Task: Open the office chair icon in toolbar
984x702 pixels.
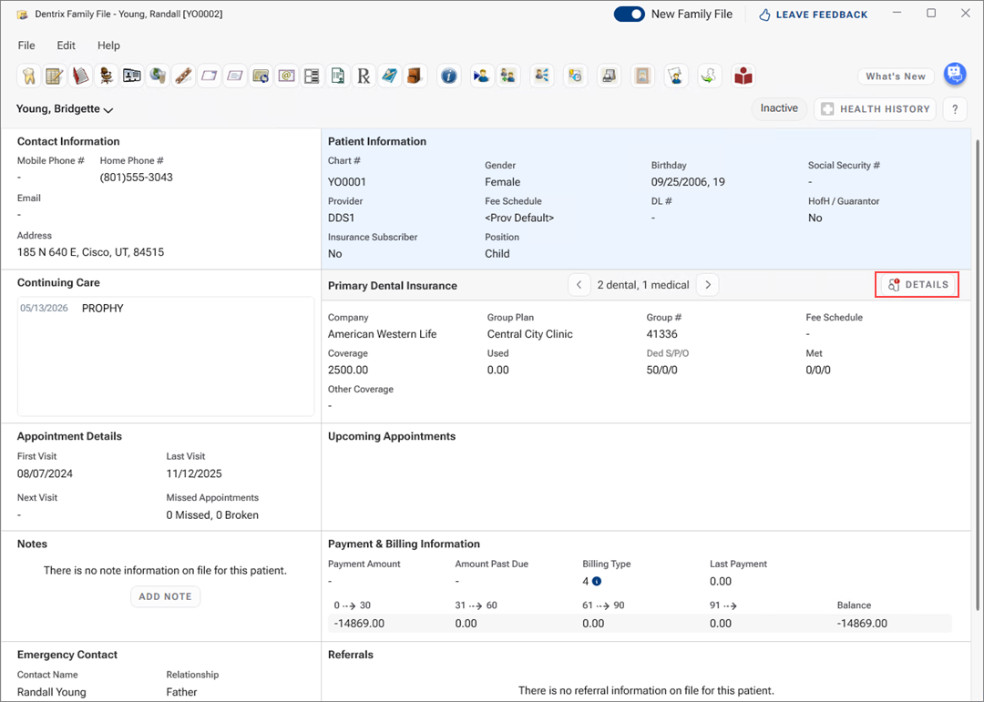Action: point(107,76)
